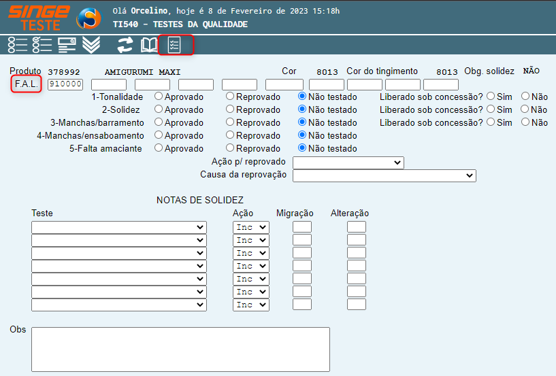This screenshot has height=376, width=556.
Task: Click the checked list icon in toolbar
Action: click(x=42, y=46)
